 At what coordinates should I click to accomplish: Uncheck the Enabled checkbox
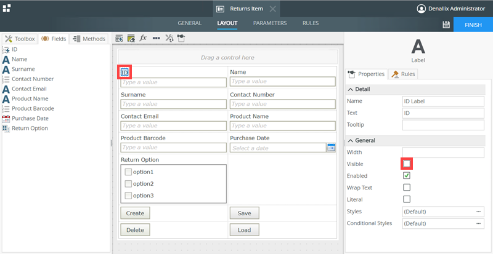[407, 176]
